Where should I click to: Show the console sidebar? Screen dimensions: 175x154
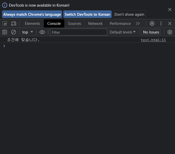click(5, 32)
